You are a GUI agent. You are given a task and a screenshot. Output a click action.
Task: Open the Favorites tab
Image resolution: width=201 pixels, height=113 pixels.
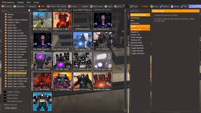(x=7, y=6)
